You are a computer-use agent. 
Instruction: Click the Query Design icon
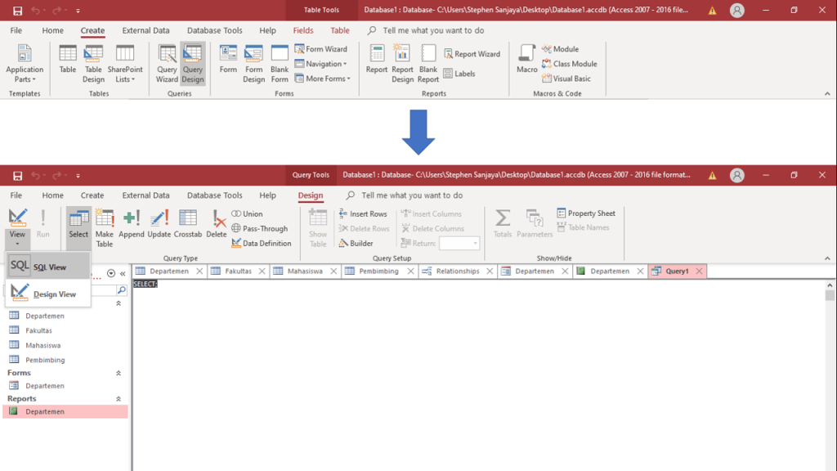coord(193,64)
